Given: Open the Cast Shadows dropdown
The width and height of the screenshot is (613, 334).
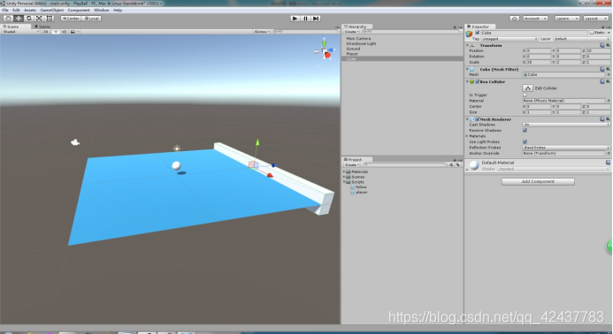Looking at the screenshot, I should tap(566, 125).
